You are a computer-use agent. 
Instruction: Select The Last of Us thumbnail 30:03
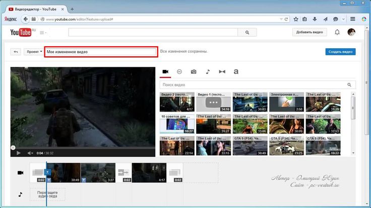click(x=250, y=102)
